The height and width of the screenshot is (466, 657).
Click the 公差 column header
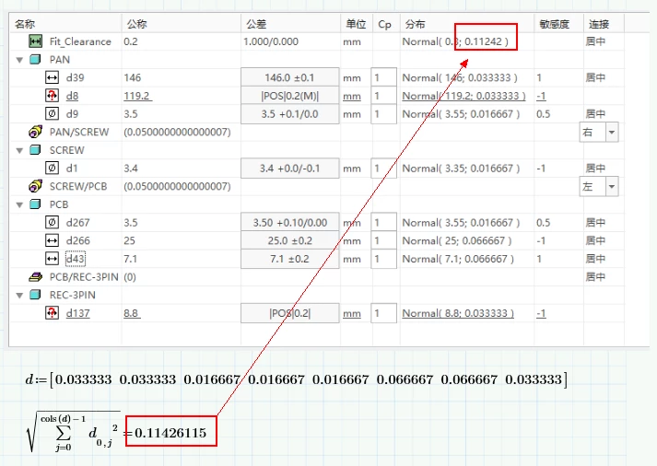point(256,24)
